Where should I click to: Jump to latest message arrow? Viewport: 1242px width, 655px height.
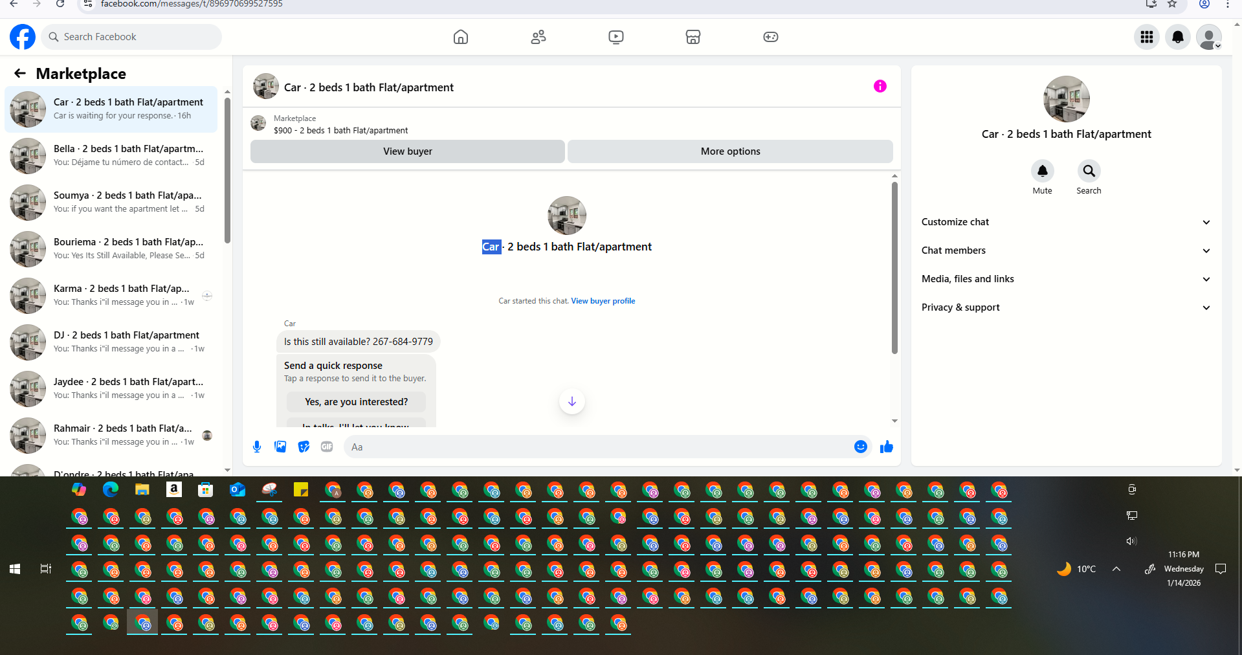point(572,402)
